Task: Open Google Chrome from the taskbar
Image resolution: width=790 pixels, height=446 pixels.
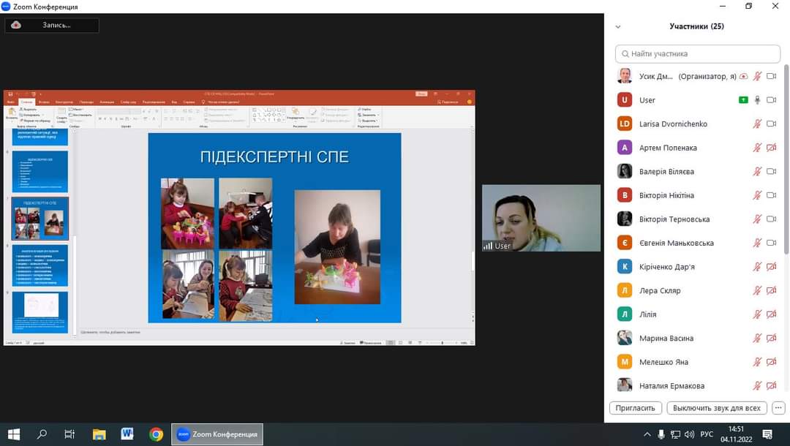Action: [x=156, y=434]
